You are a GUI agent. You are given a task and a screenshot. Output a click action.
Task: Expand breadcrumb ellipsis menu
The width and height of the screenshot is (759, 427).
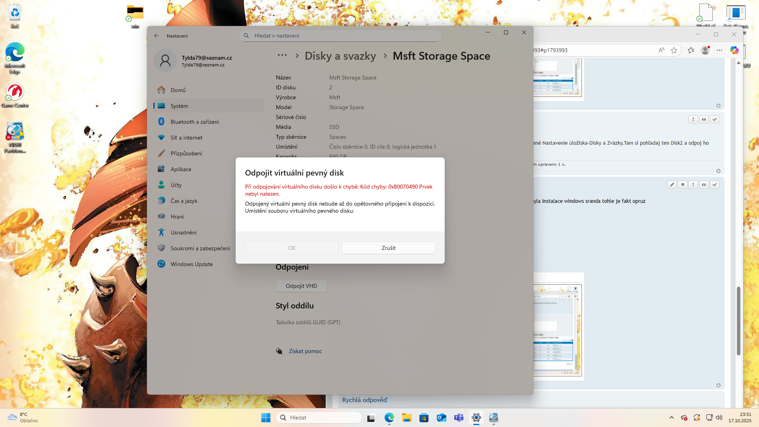tap(282, 55)
